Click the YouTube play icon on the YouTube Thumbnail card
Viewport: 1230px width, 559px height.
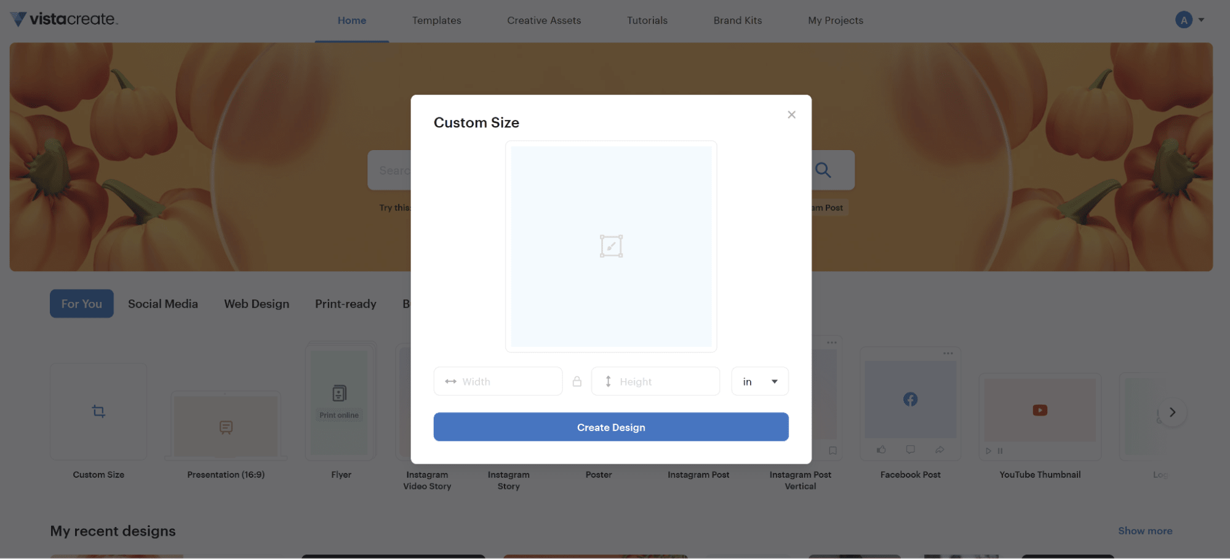click(x=1040, y=410)
